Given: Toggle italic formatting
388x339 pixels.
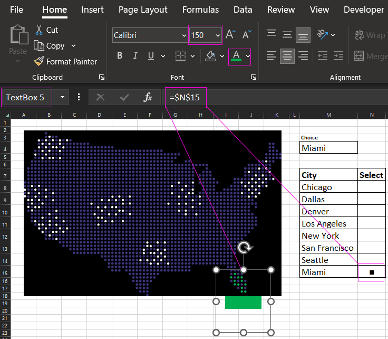Looking at the screenshot, I should click(x=135, y=56).
